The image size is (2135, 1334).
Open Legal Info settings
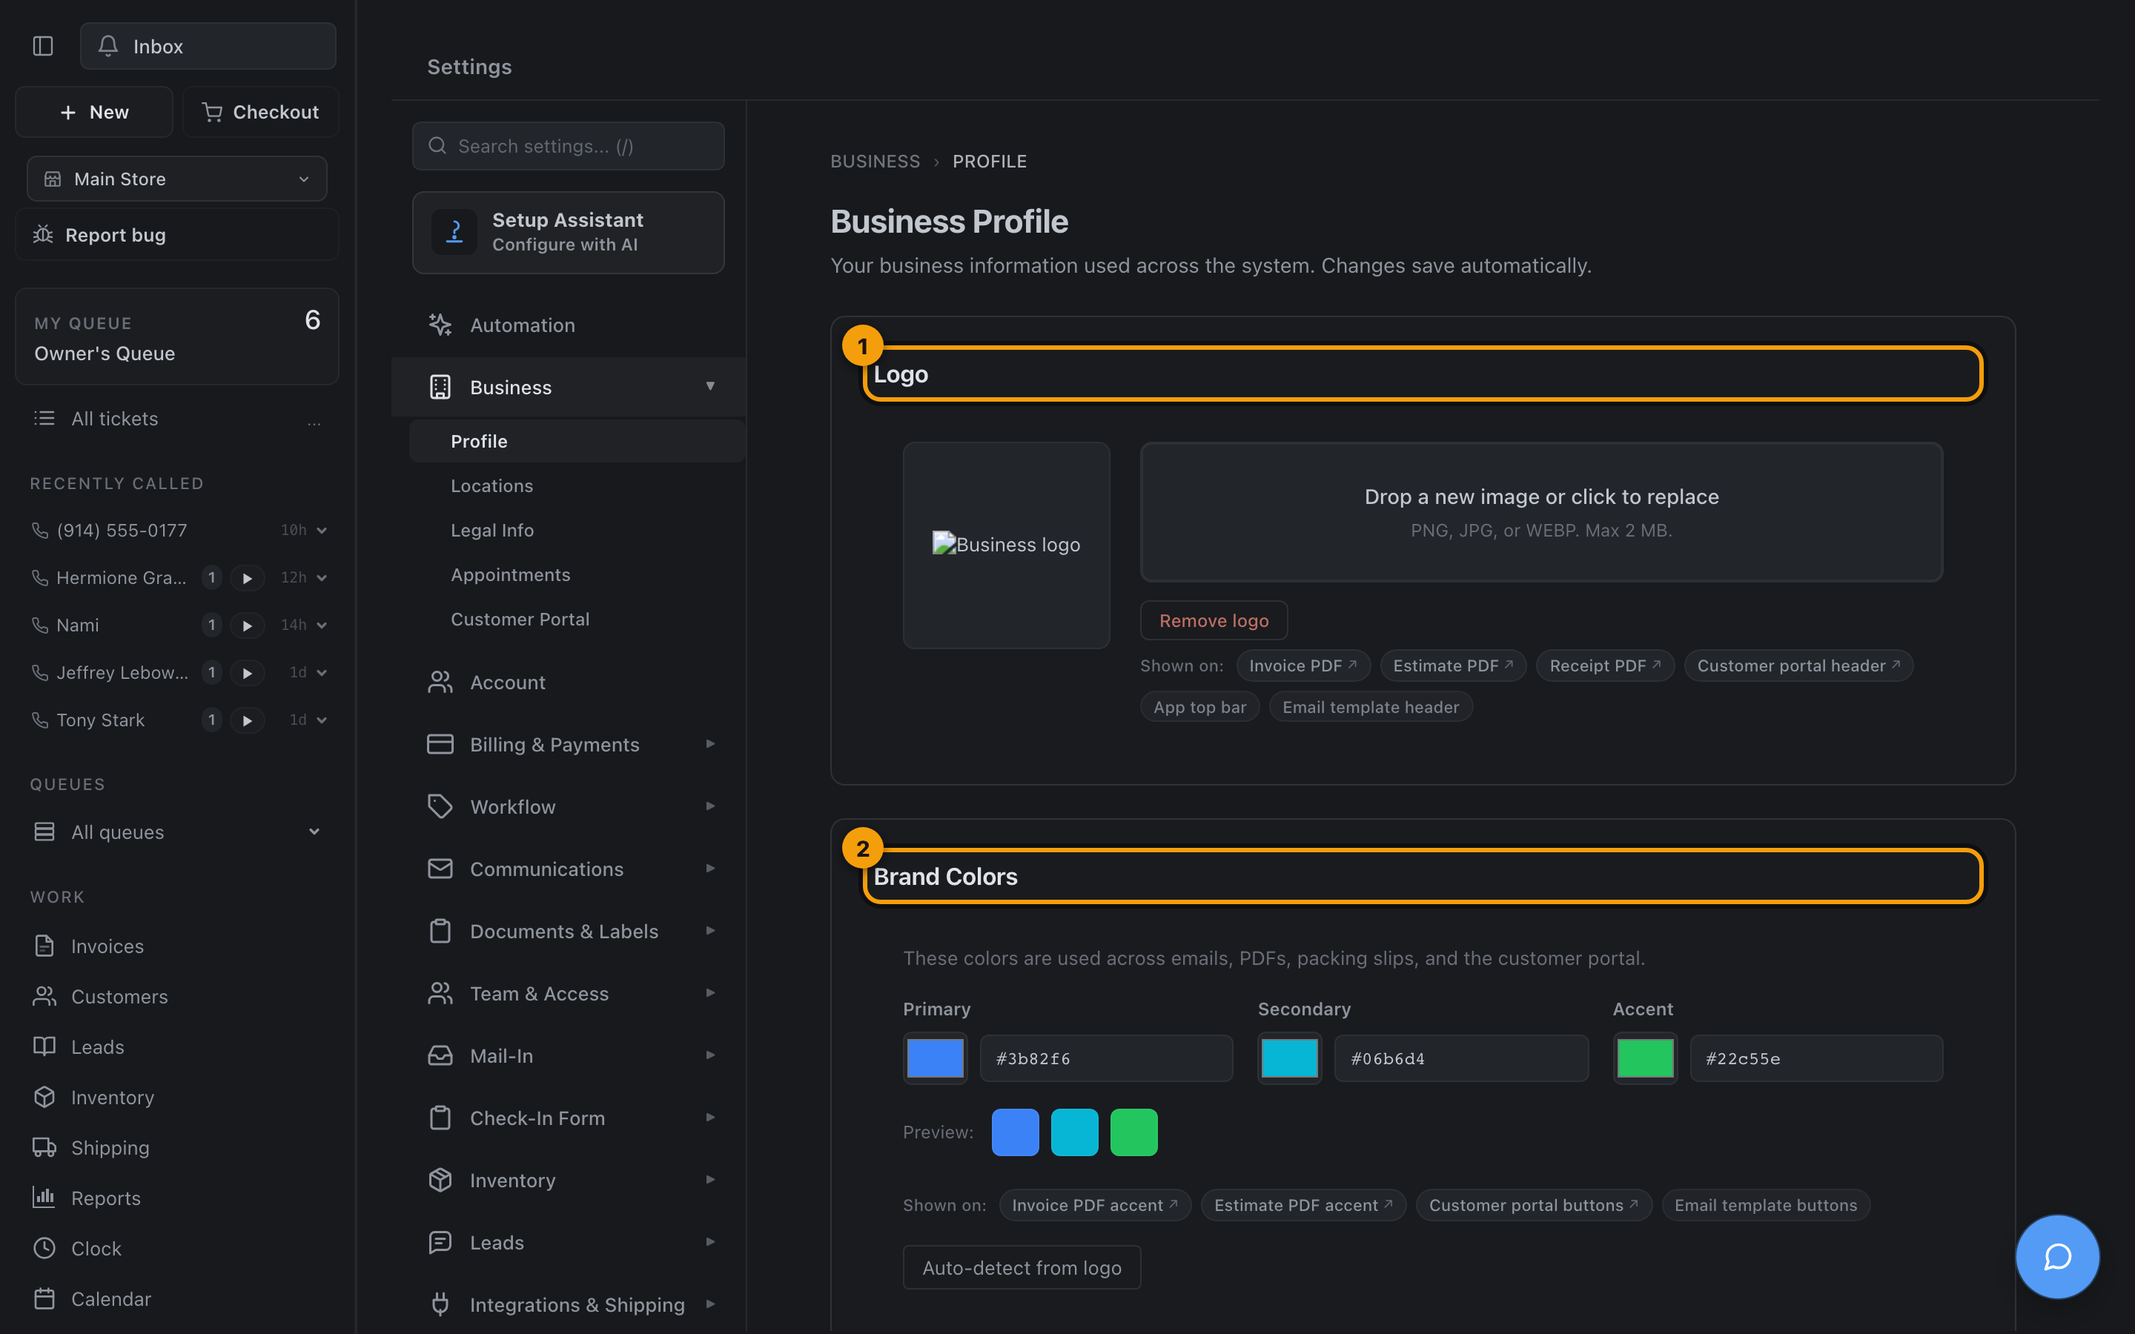492,530
